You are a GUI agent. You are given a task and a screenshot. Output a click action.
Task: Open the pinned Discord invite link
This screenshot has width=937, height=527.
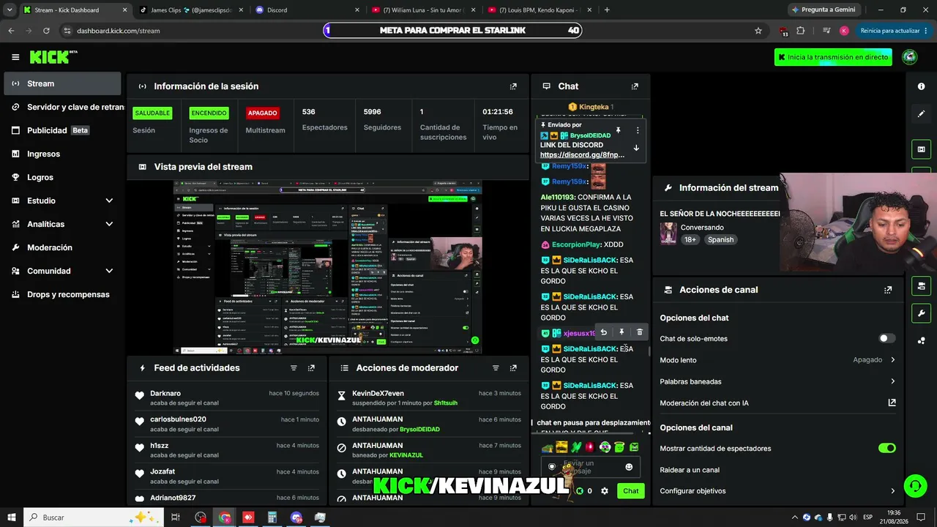582,155
